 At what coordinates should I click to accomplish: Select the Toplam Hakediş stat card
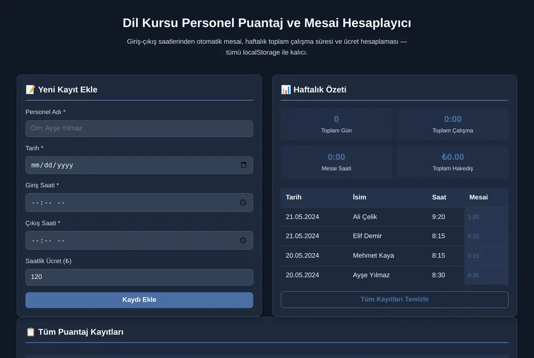coord(453,162)
